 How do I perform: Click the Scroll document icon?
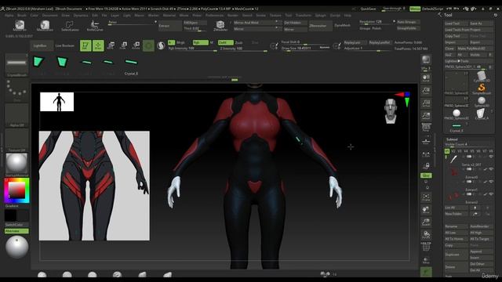[x=426, y=78]
